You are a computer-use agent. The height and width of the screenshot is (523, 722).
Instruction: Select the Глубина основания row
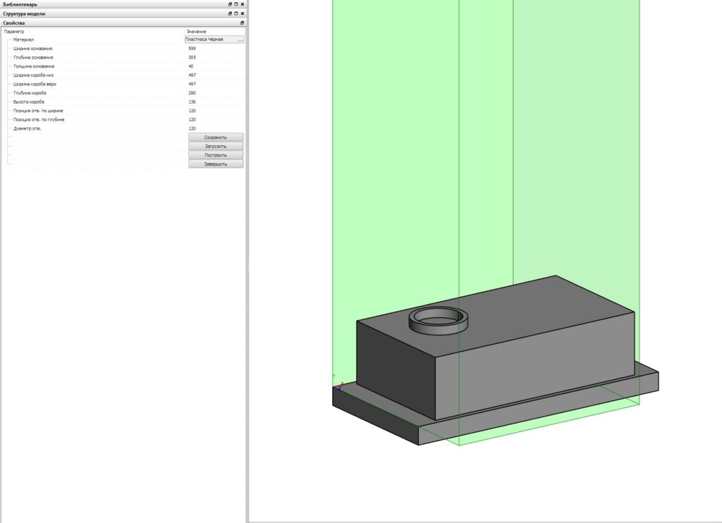click(x=123, y=58)
